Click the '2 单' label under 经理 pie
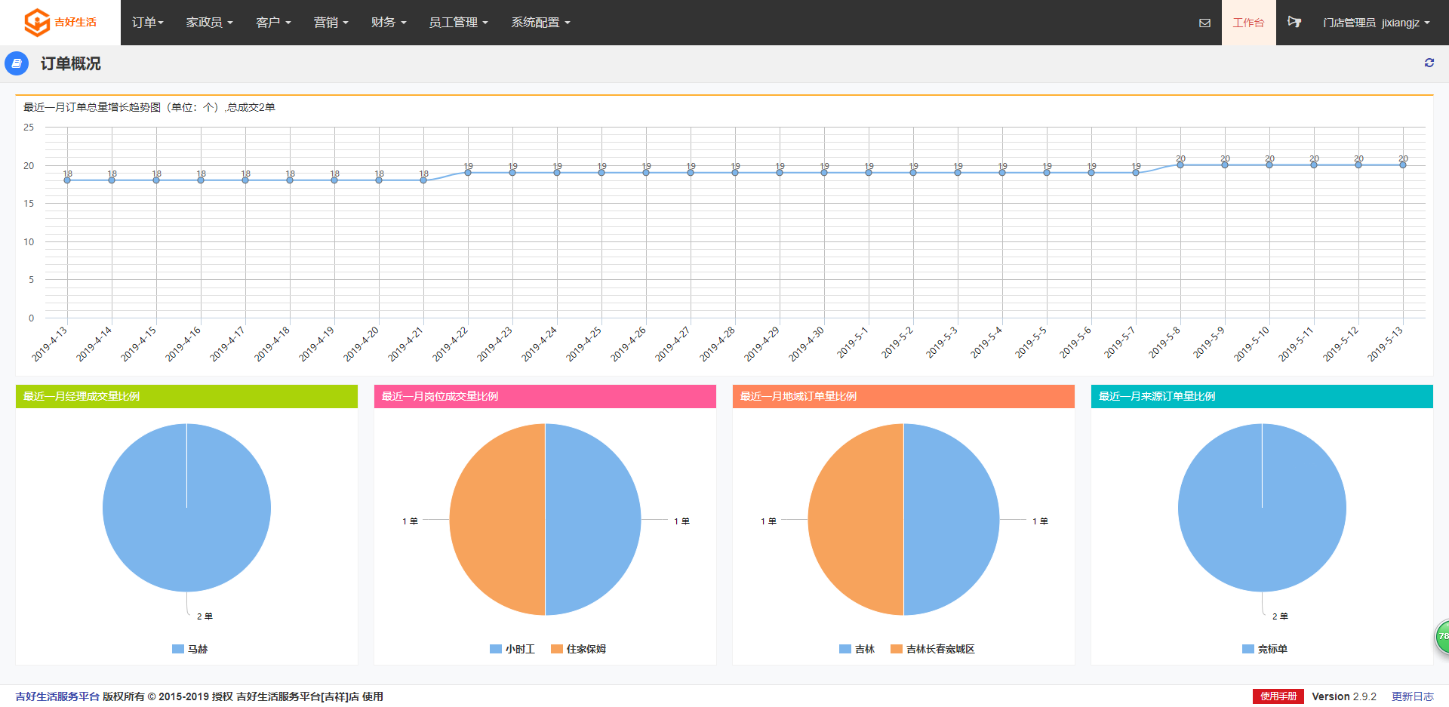The width and height of the screenshot is (1449, 707). 205,616
